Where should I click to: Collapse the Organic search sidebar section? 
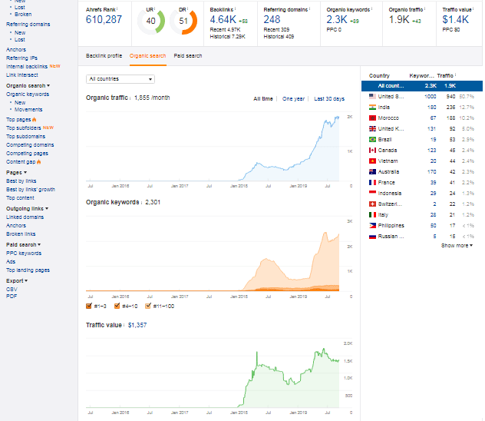coord(28,86)
